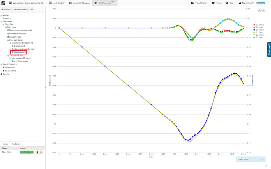Open the Help dropdown menu

pyautogui.click(x=230, y=3)
